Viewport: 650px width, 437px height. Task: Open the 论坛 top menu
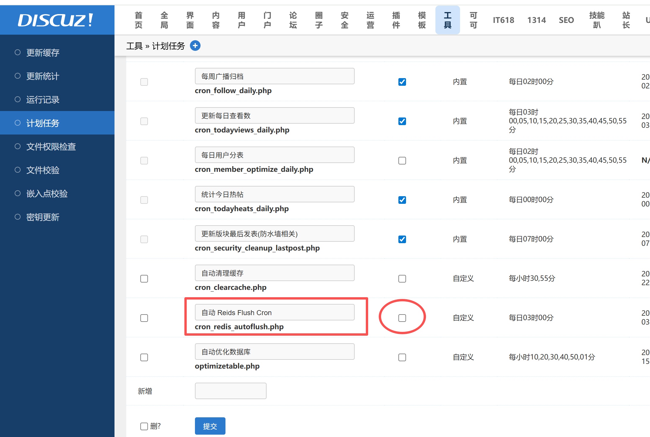point(293,20)
